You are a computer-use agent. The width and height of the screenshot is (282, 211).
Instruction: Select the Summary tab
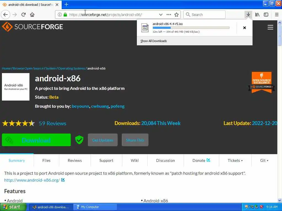pyautogui.click(x=17, y=160)
